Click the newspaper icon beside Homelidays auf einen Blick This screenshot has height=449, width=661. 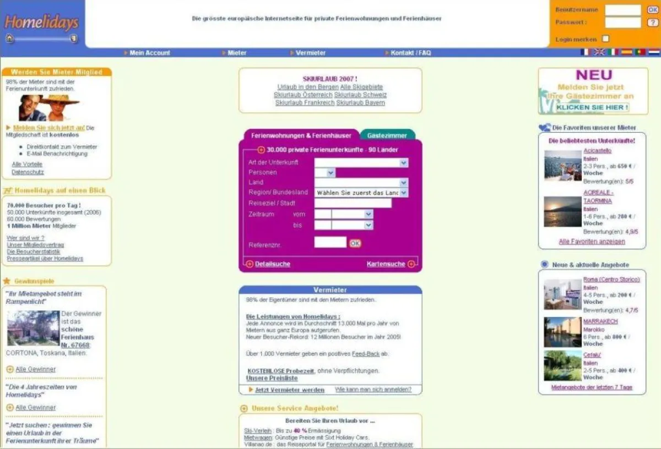tap(7, 189)
